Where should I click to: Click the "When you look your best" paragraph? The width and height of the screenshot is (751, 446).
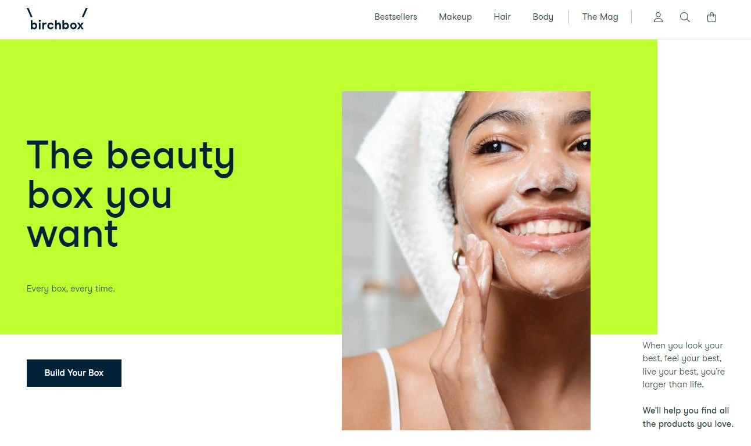(684, 365)
